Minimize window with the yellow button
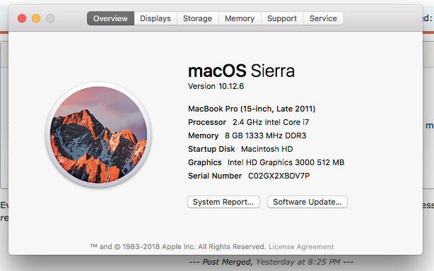Viewport: 434px width, 271px height. [x=36, y=18]
